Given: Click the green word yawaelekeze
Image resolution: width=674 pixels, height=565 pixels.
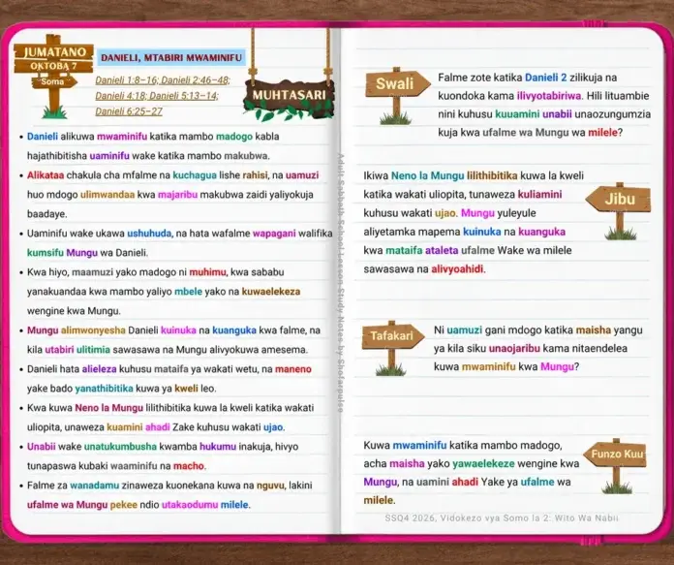Looking at the screenshot, I should coord(483,463).
